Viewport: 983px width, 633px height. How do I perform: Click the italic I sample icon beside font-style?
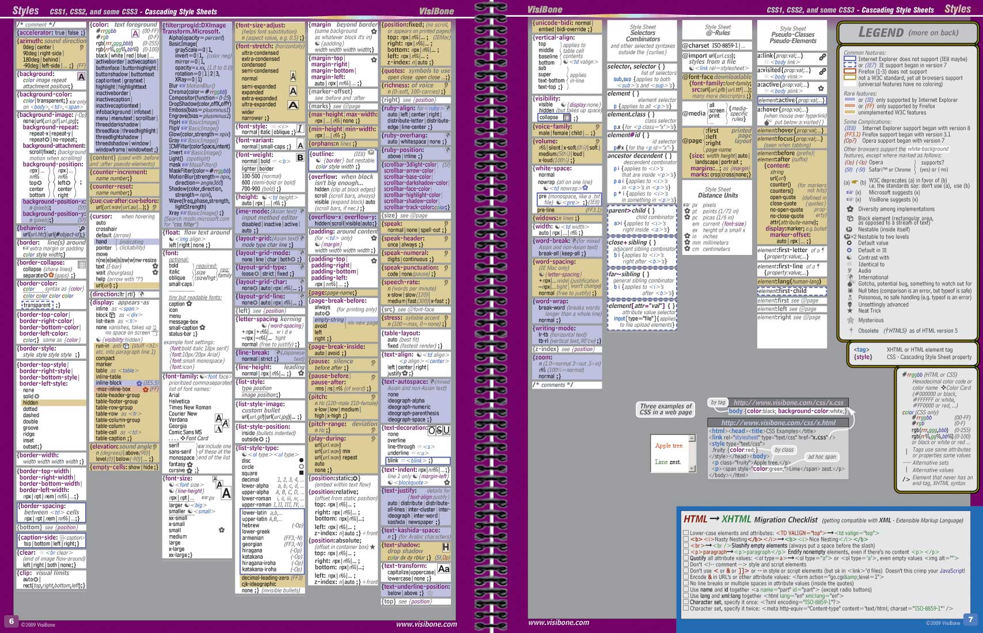pyautogui.click(x=299, y=129)
